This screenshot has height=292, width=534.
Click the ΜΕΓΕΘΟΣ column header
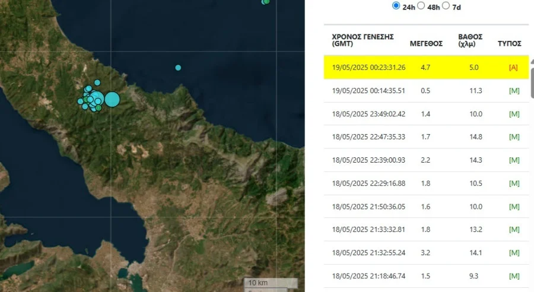point(426,43)
